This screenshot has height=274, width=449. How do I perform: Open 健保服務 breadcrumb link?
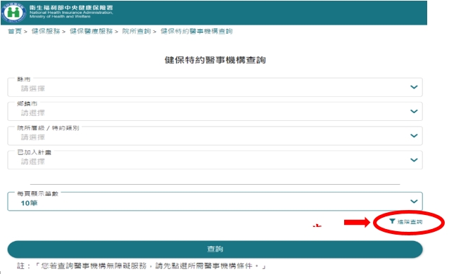[46, 31]
